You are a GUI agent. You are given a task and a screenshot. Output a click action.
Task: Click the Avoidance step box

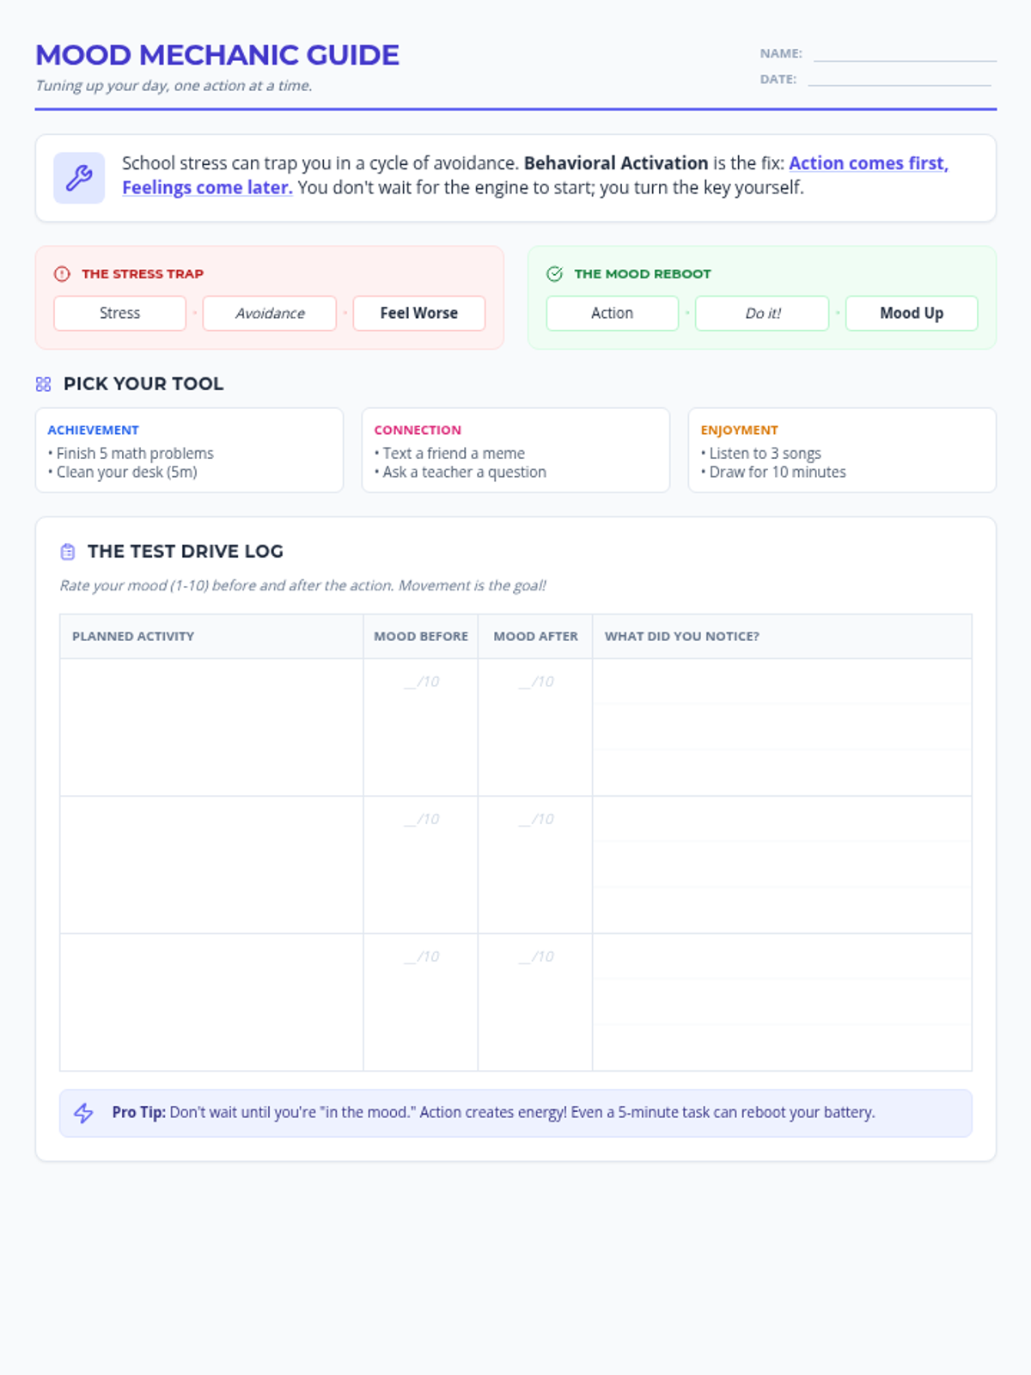270,314
